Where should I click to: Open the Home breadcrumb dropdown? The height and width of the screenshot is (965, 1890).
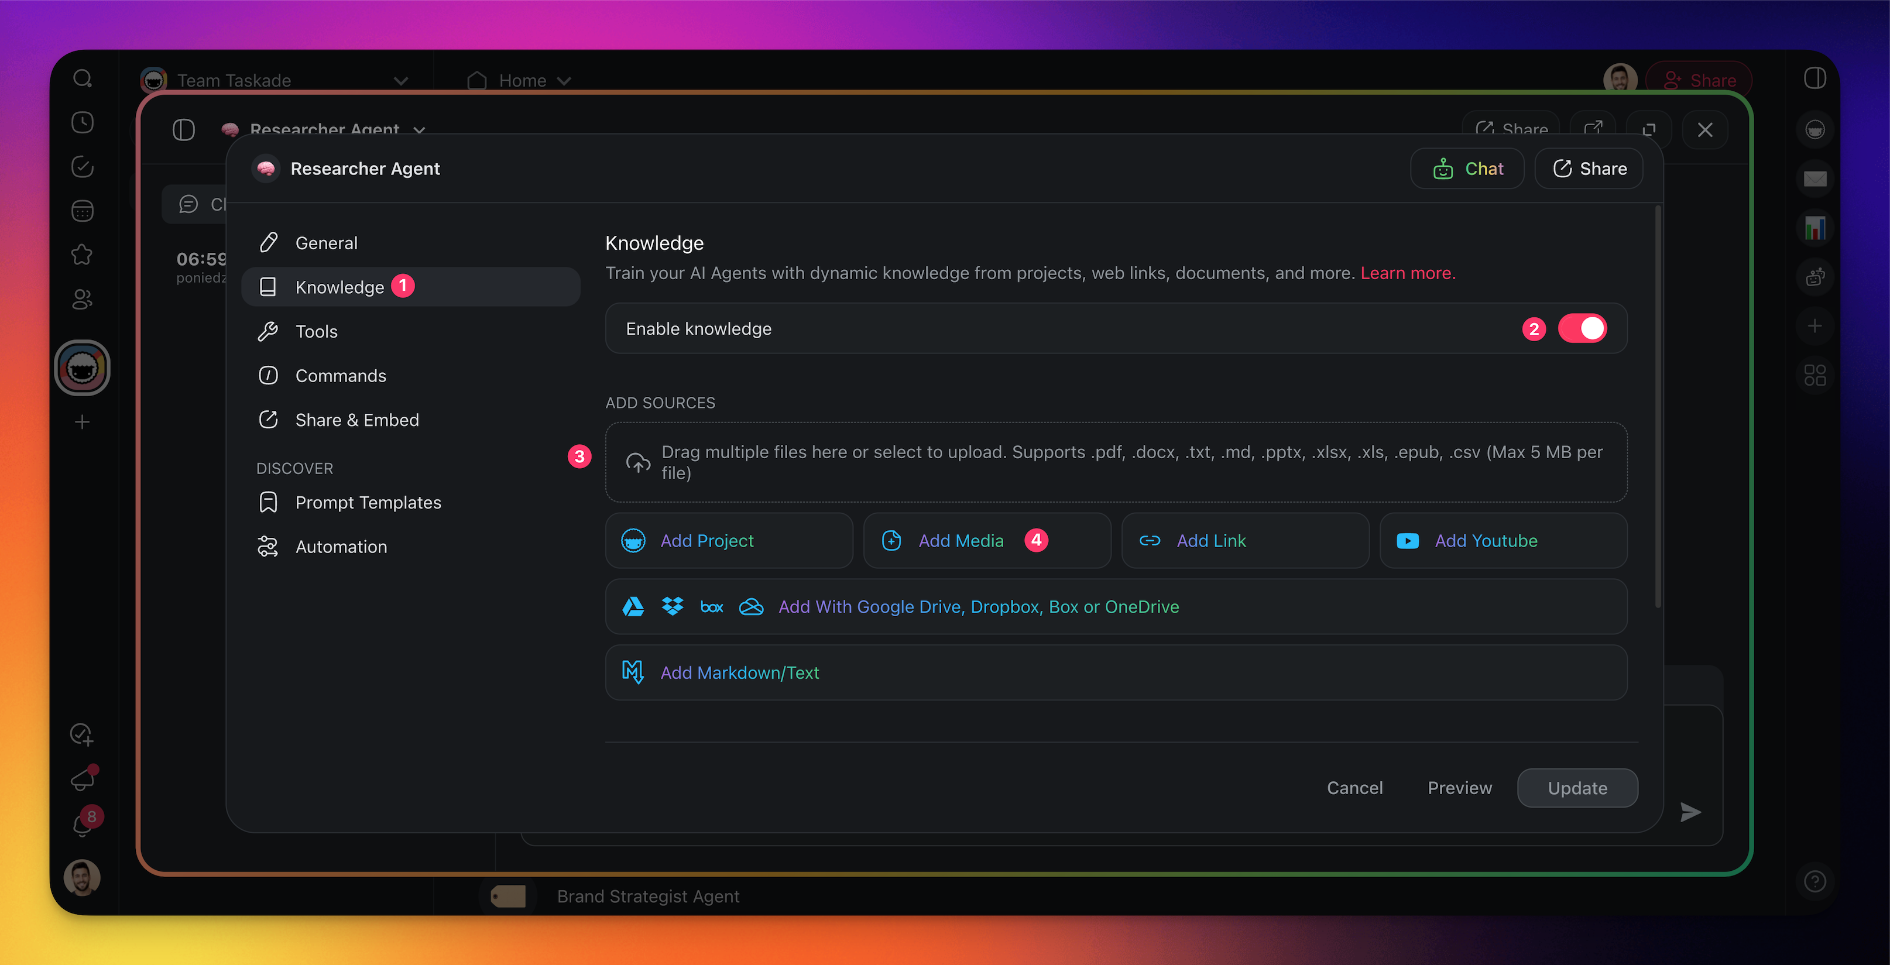point(564,81)
